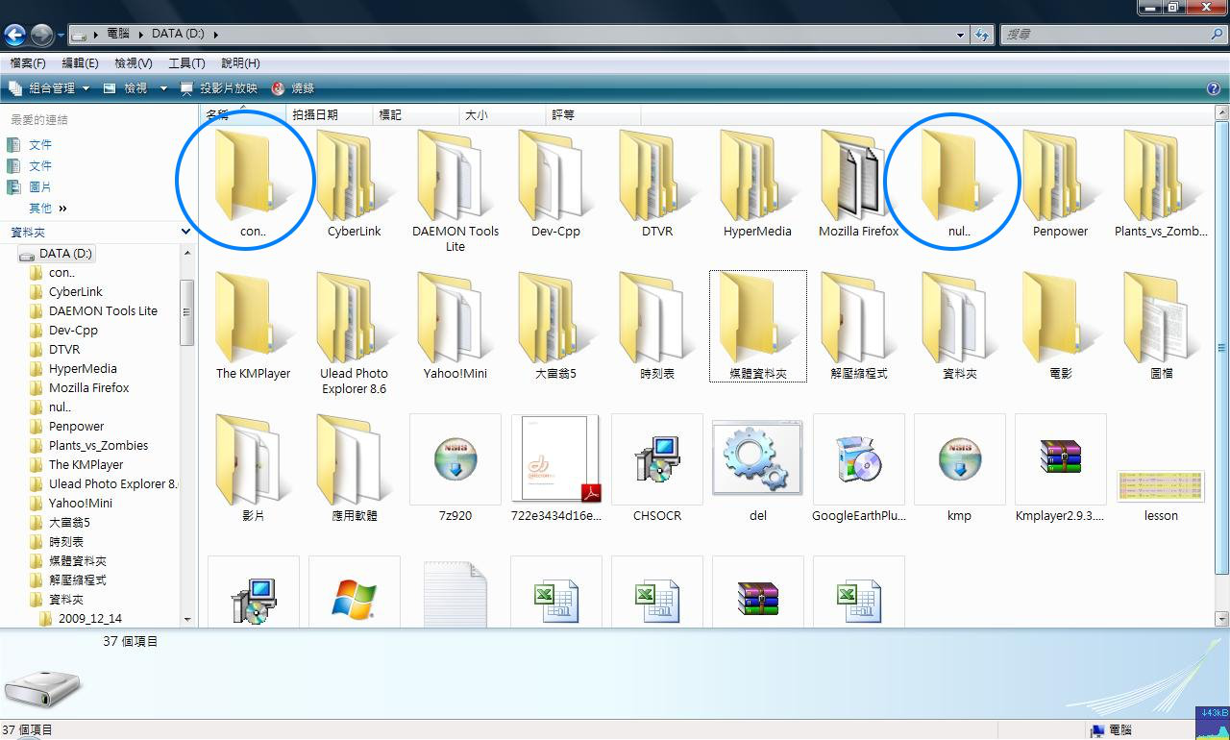The width and height of the screenshot is (1230, 740).
Task: Open the address bar history dropdown
Action: (960, 35)
